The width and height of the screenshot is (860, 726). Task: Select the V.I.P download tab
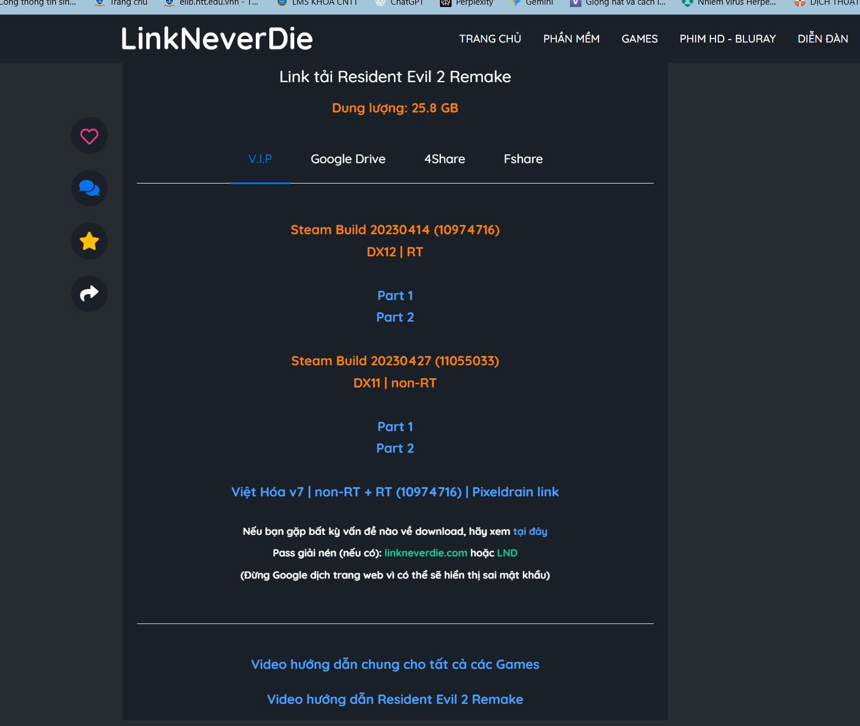pos(260,159)
